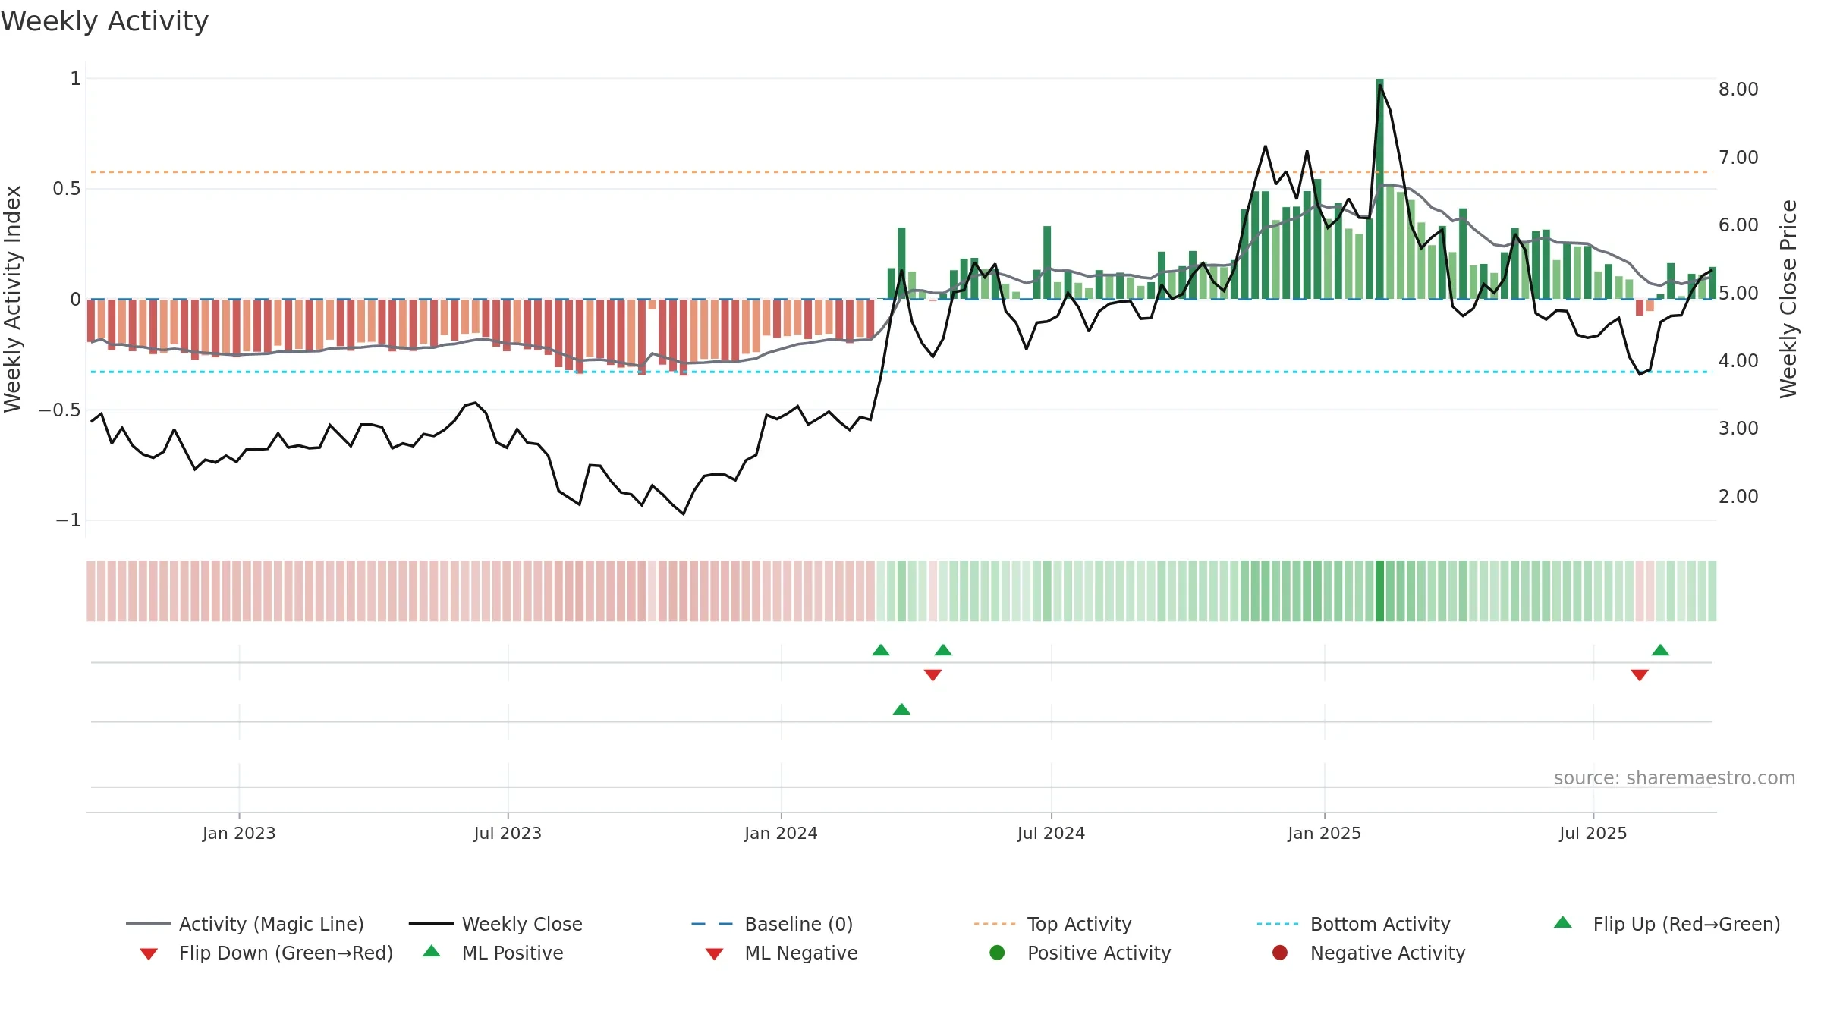Toggle the ML Positive legend entry
This screenshot has height=1024, width=1821.
click(x=493, y=953)
